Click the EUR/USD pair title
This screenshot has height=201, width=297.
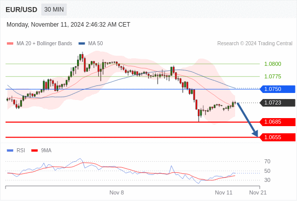pos(22,10)
